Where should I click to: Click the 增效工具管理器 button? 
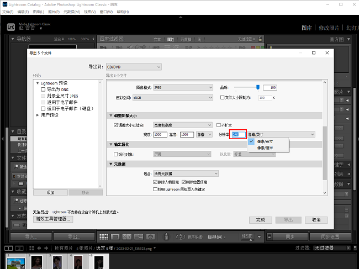coord(53,219)
